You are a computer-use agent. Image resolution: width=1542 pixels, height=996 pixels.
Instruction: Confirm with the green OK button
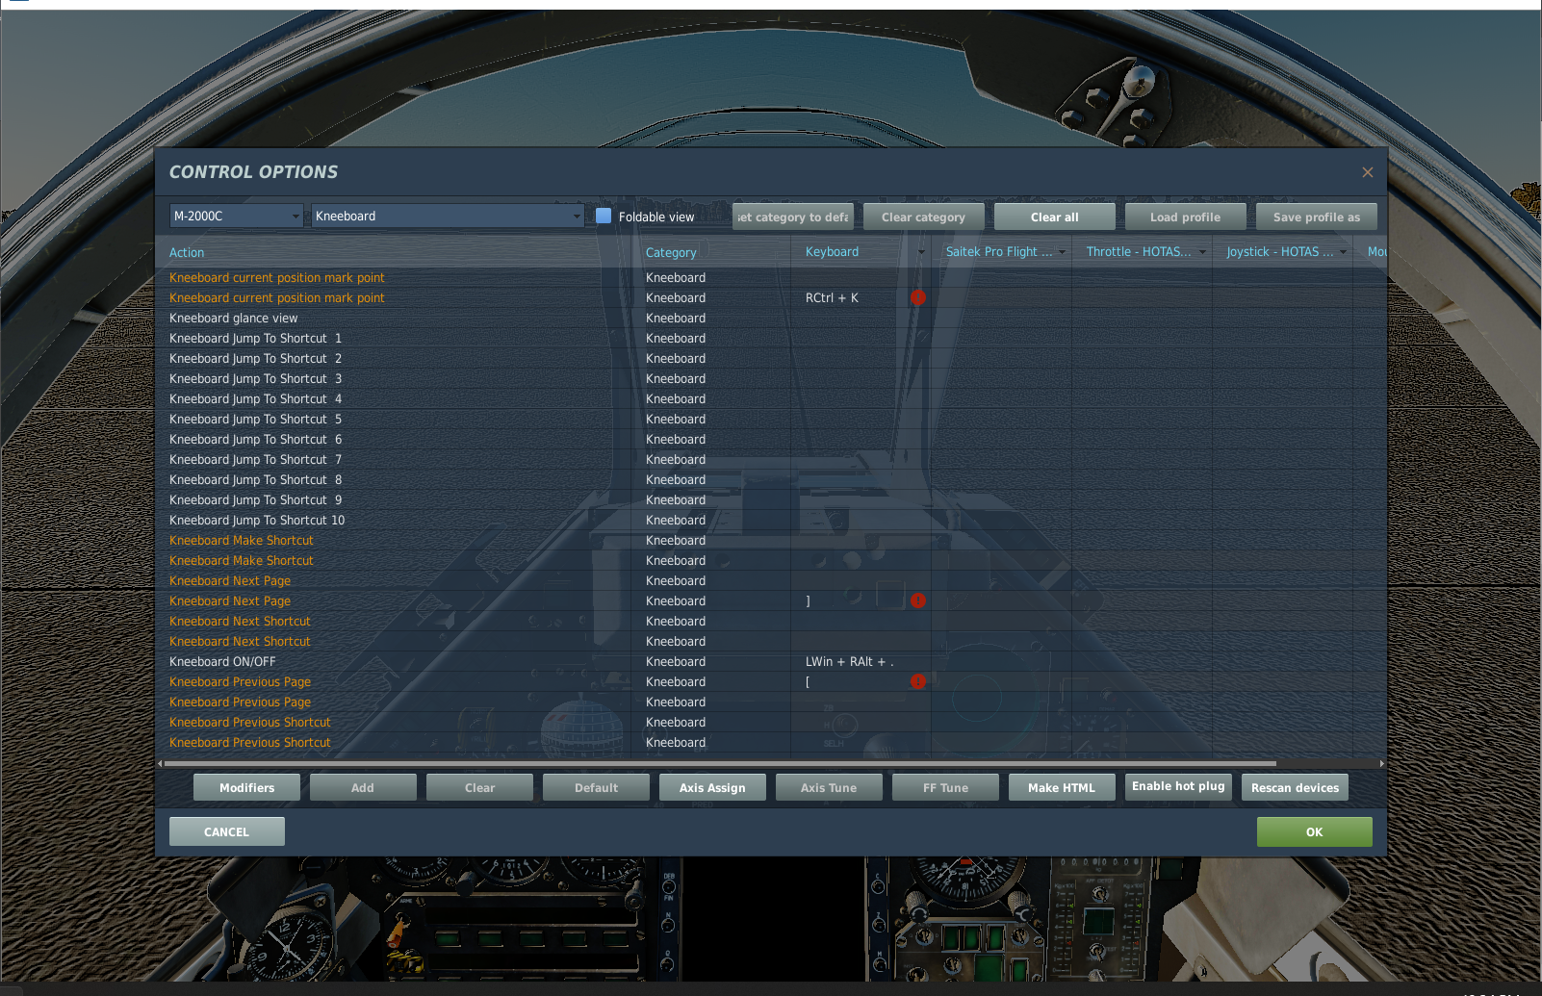(x=1315, y=831)
